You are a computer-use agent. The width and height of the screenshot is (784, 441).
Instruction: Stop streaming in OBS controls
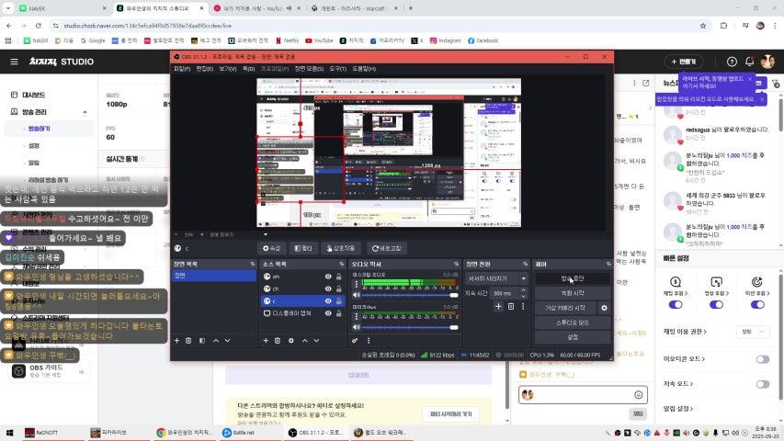point(573,278)
